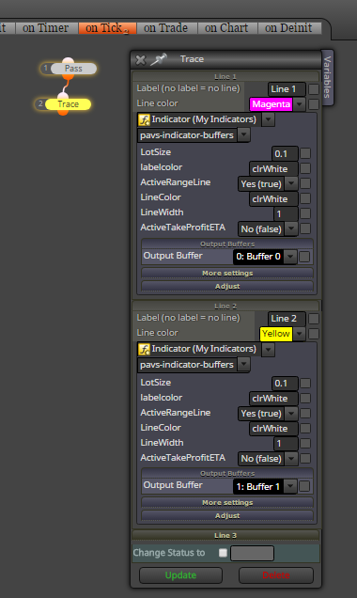
Task: Tick checkbox beside Magenta line color
Action: pyautogui.click(x=314, y=104)
